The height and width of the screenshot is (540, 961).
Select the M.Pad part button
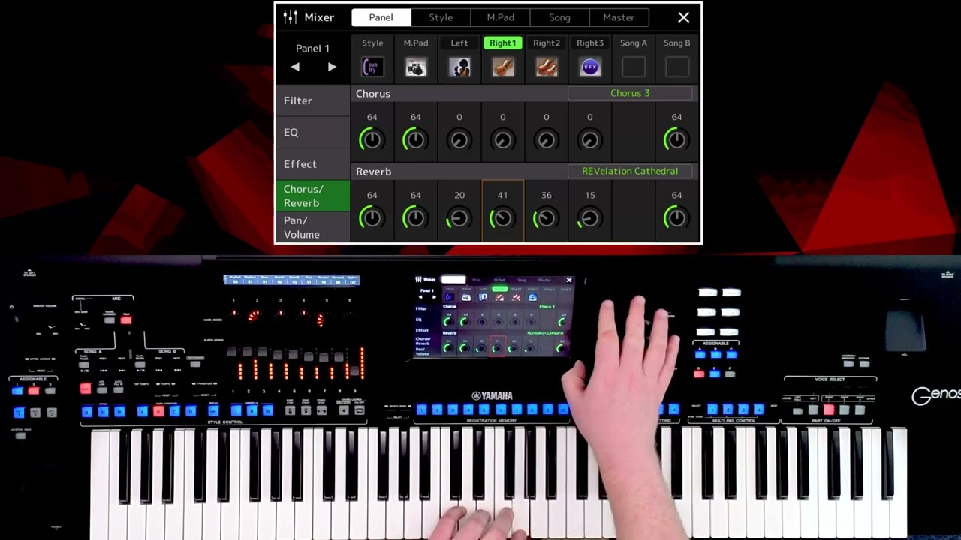(x=416, y=43)
